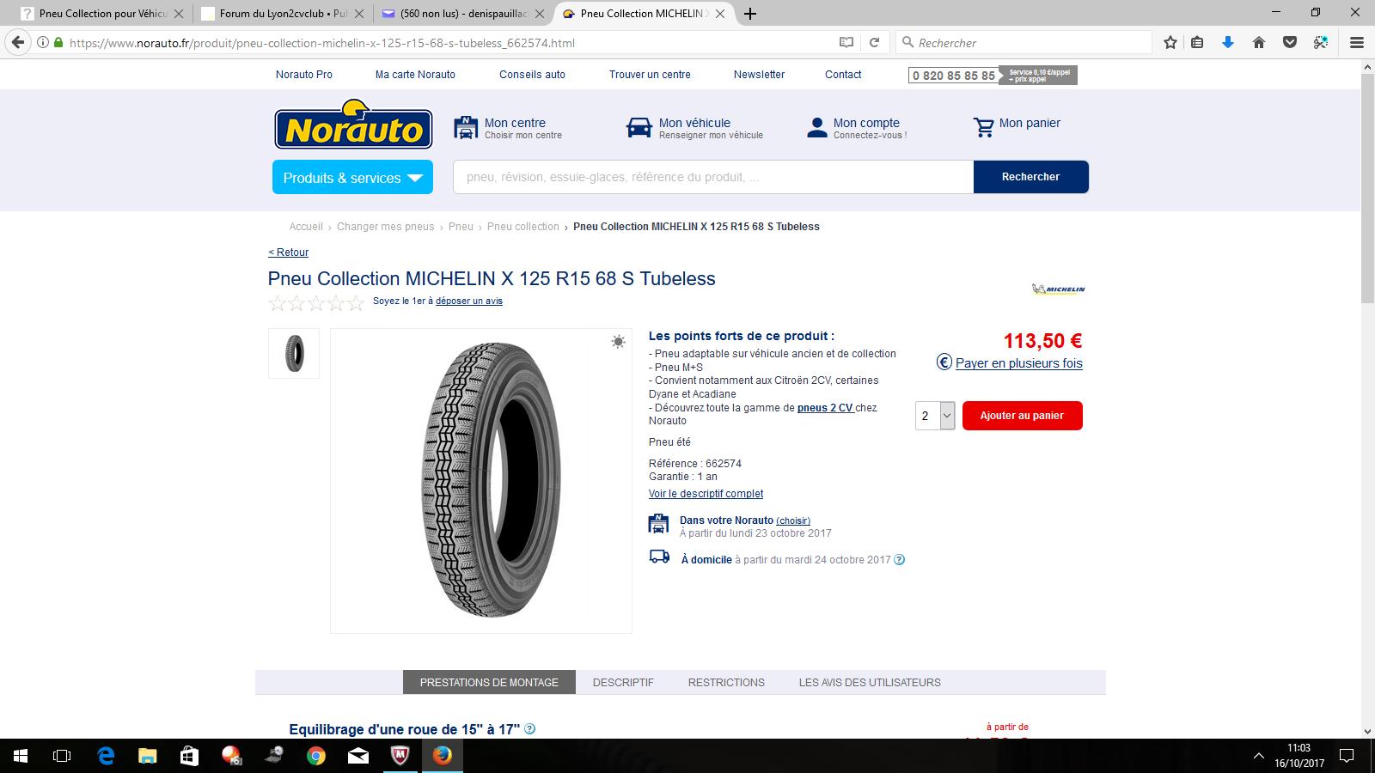Screen dimensions: 1375x773
Task: Click the help icon next to delivery date
Action: click(x=899, y=560)
